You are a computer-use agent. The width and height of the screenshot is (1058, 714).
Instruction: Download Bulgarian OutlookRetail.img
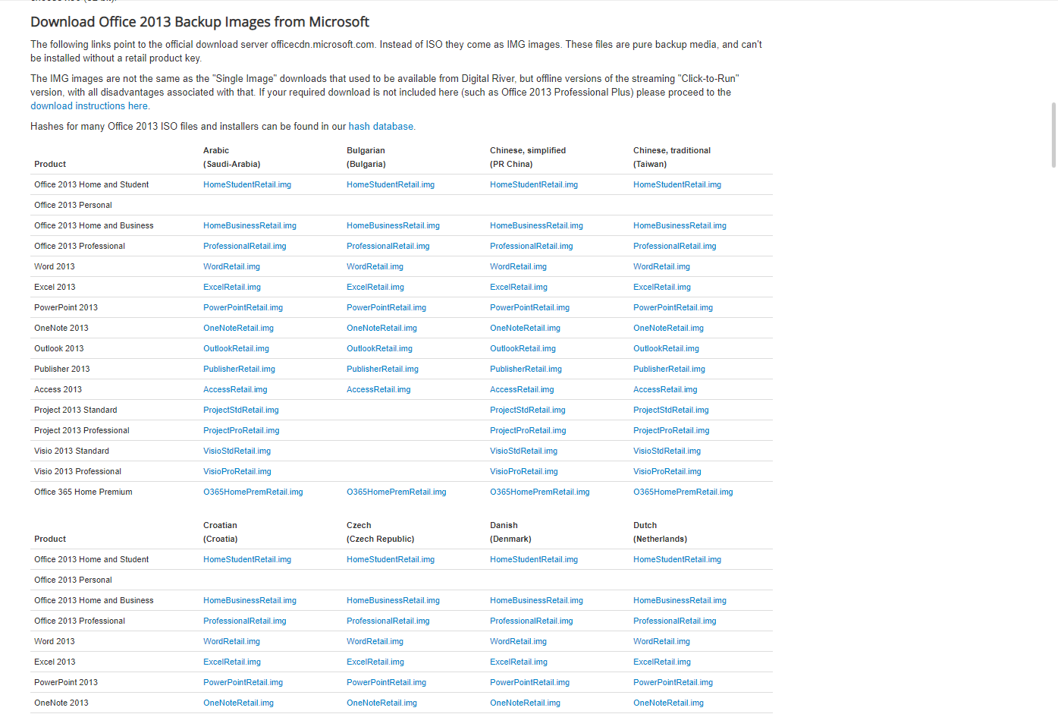click(379, 349)
